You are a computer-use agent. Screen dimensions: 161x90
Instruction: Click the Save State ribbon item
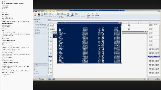(x=51, y=15)
